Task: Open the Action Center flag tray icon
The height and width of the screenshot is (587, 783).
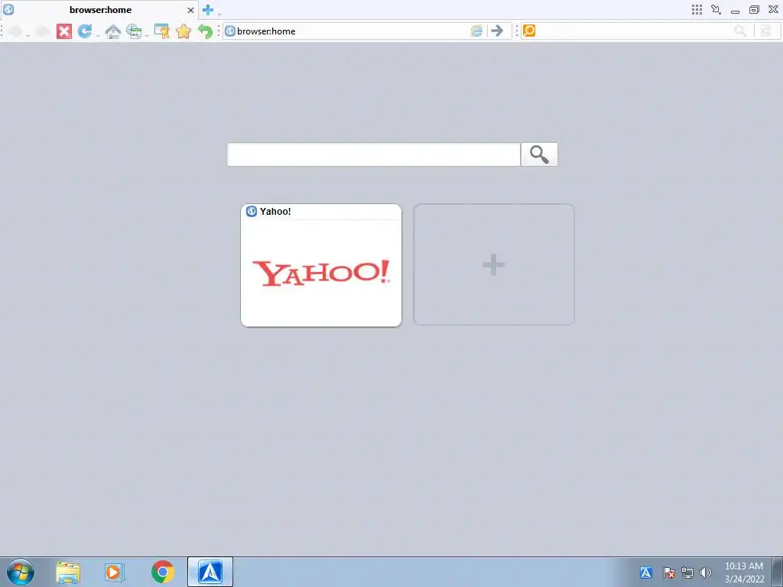Action: point(669,572)
